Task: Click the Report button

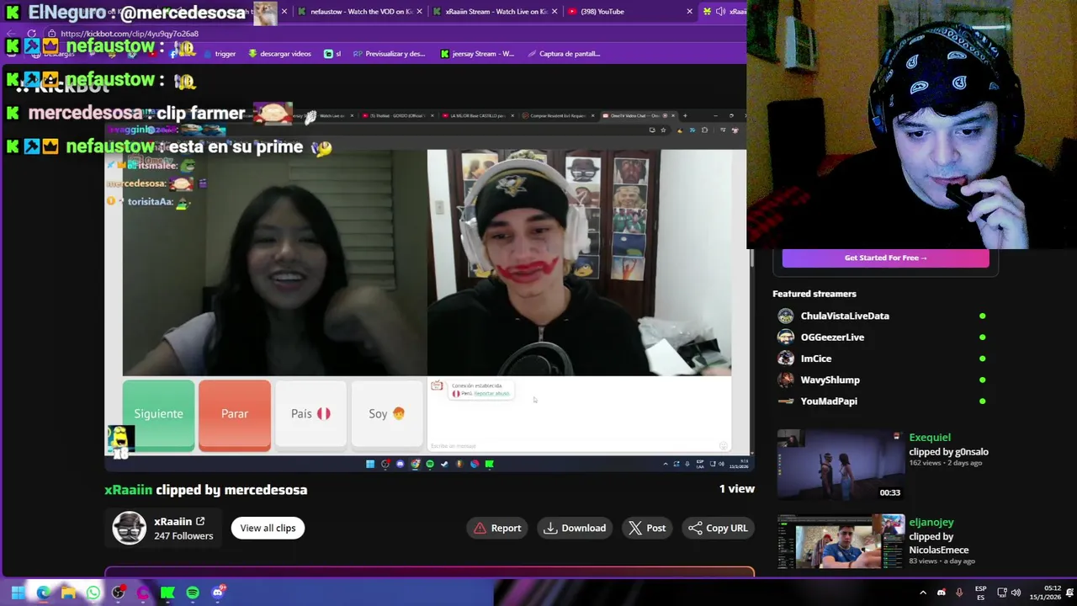Action: pos(497,528)
